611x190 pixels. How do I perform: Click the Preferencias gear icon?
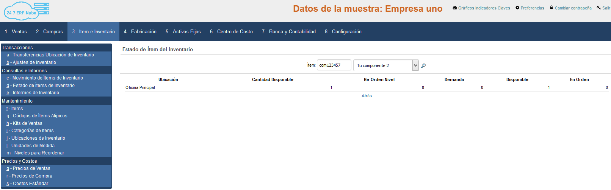(x=517, y=8)
